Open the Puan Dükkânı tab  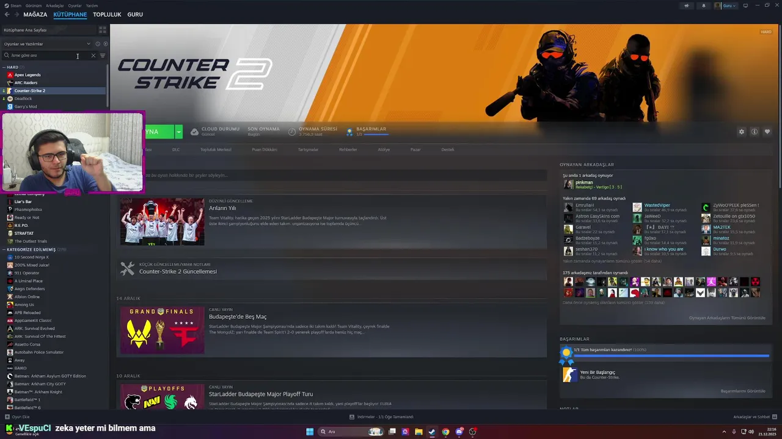pos(265,149)
